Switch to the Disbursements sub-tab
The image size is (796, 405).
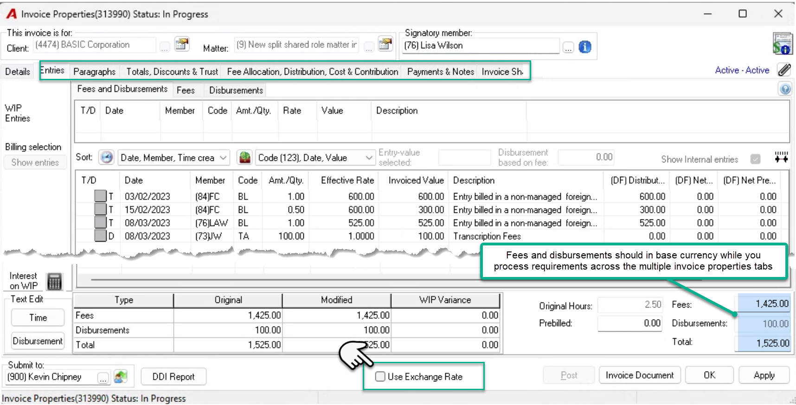236,90
